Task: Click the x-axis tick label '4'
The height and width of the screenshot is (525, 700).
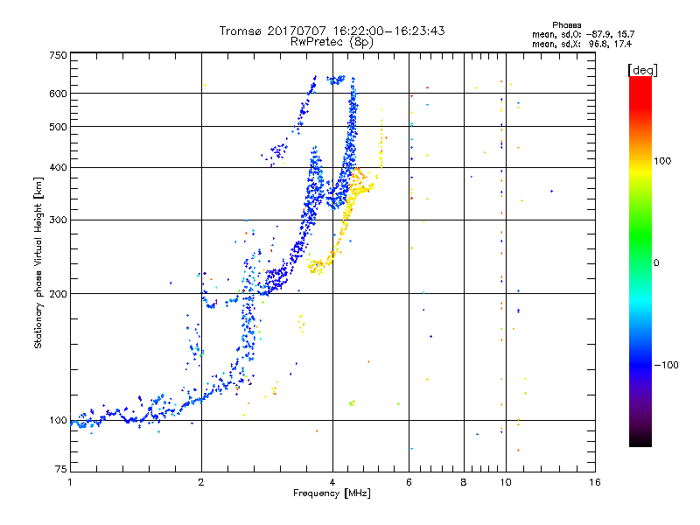Action: click(x=332, y=482)
